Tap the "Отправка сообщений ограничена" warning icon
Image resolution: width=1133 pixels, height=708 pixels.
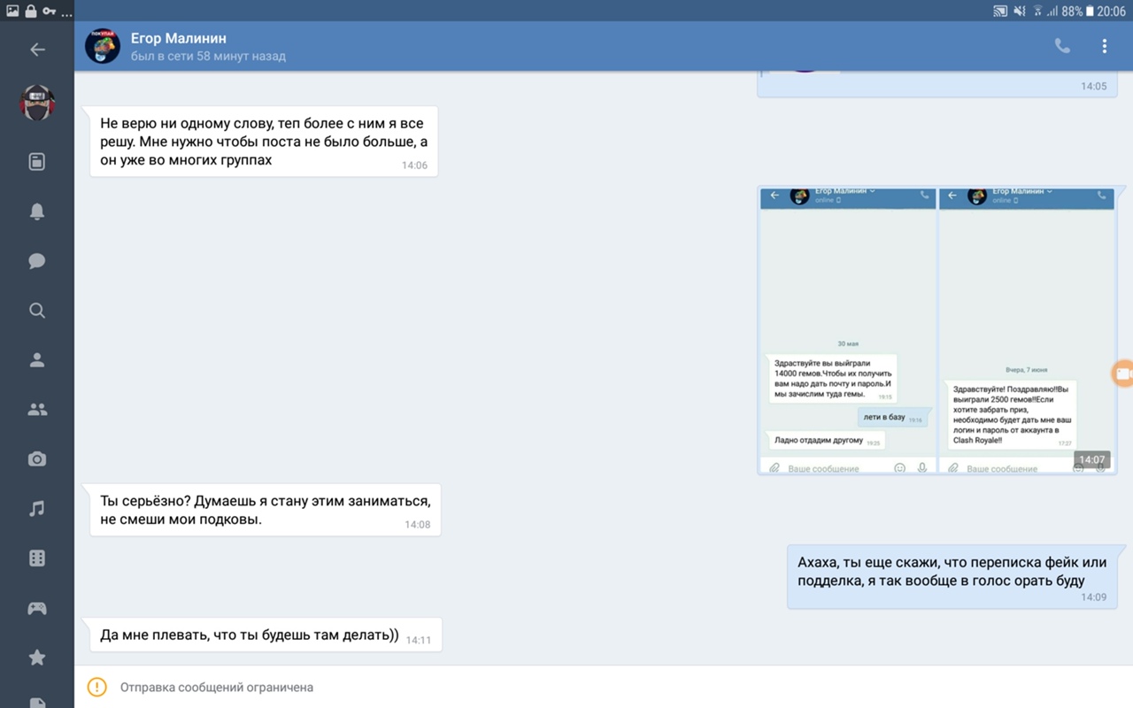pos(96,687)
